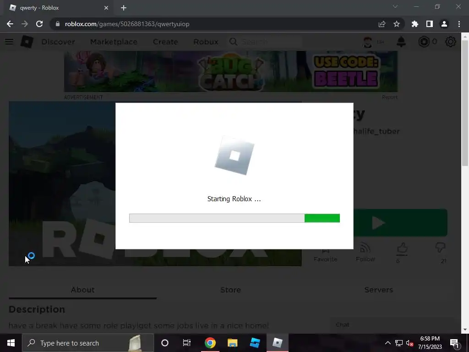This screenshot has width=469, height=352.
Task: Open the Chrome extensions puzzle icon
Action: coord(415,24)
